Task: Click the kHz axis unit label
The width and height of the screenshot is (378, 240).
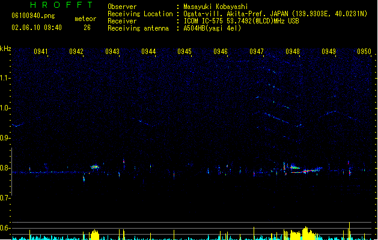Action: [x=5, y=49]
